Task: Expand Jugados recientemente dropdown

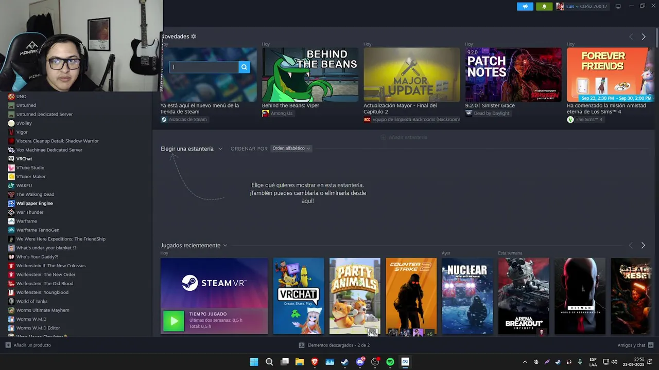Action: 194,245
